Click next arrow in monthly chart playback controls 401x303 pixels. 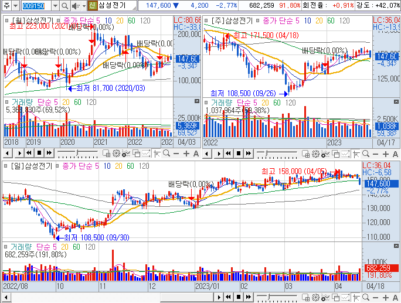(x=19, y=153)
